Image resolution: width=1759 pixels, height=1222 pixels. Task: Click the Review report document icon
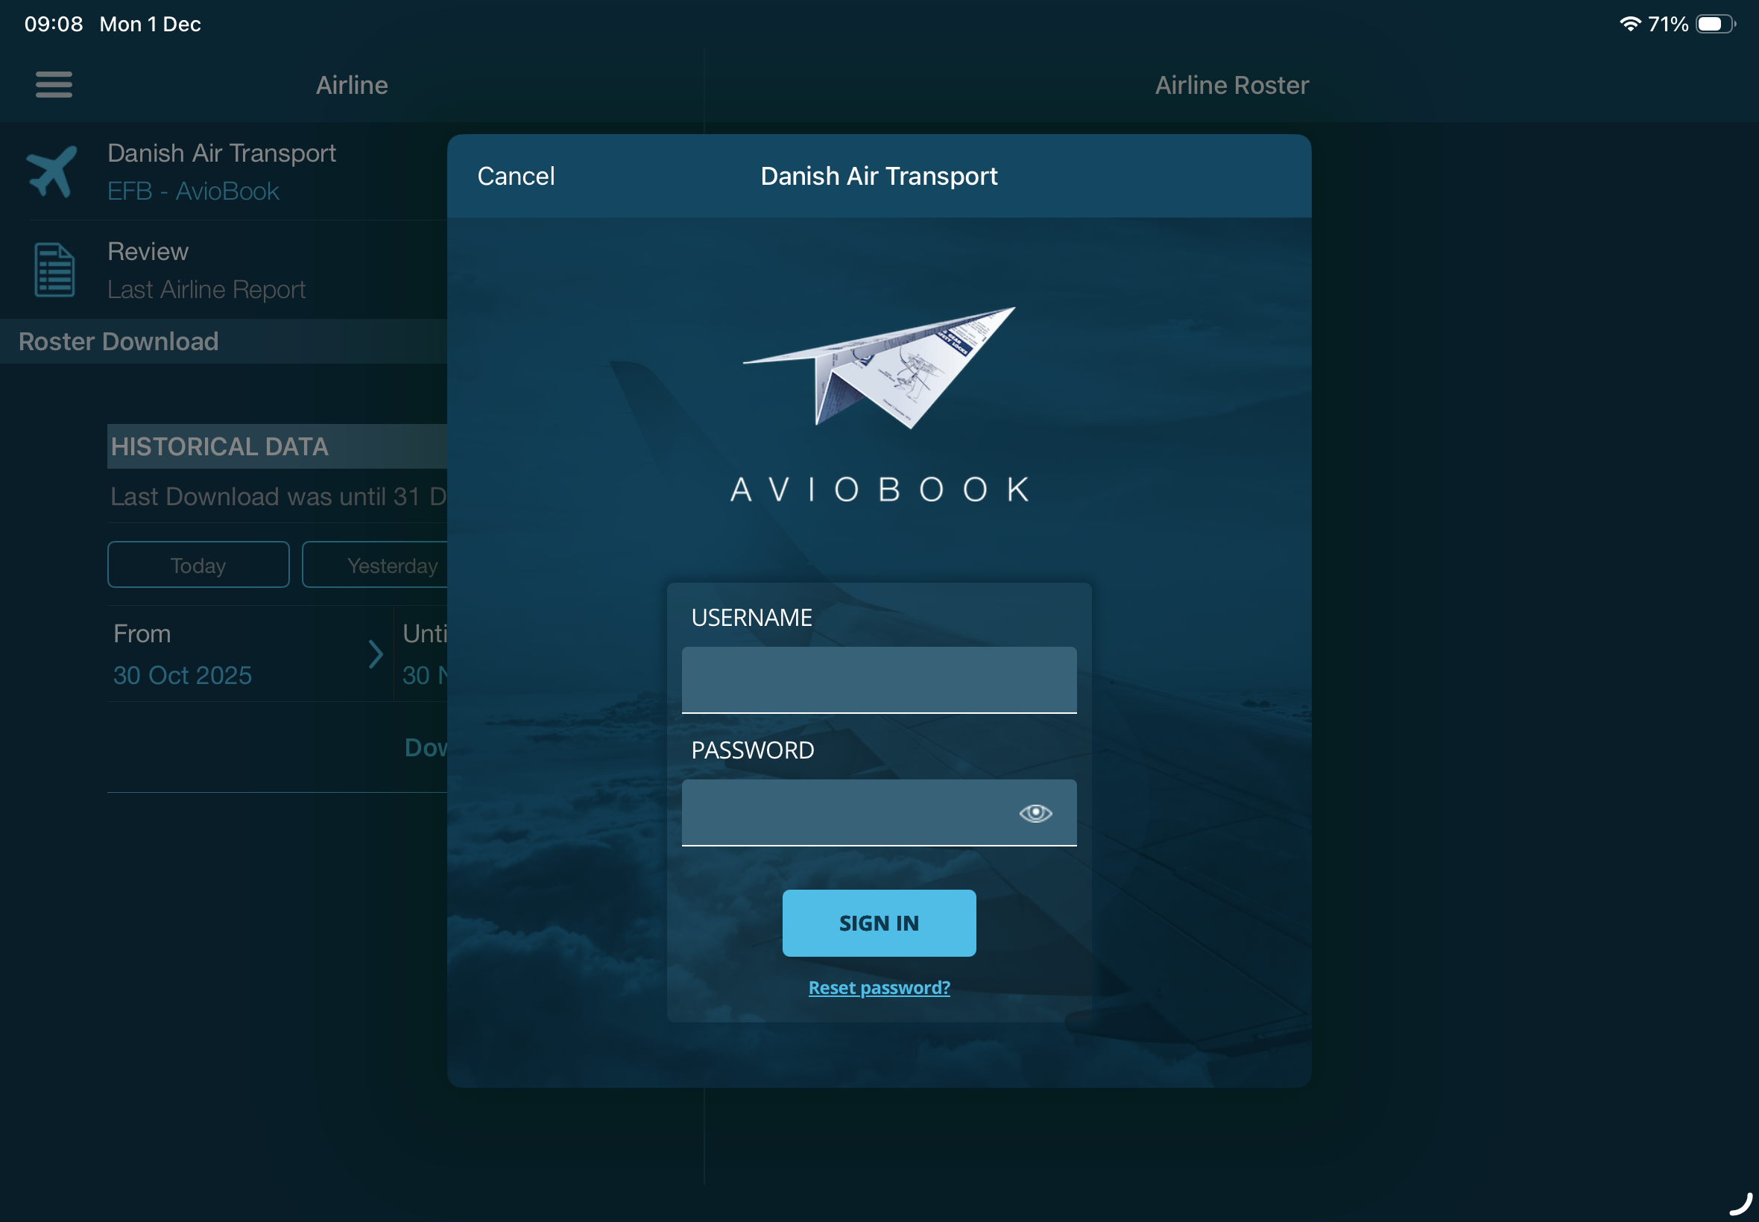pyautogui.click(x=54, y=270)
